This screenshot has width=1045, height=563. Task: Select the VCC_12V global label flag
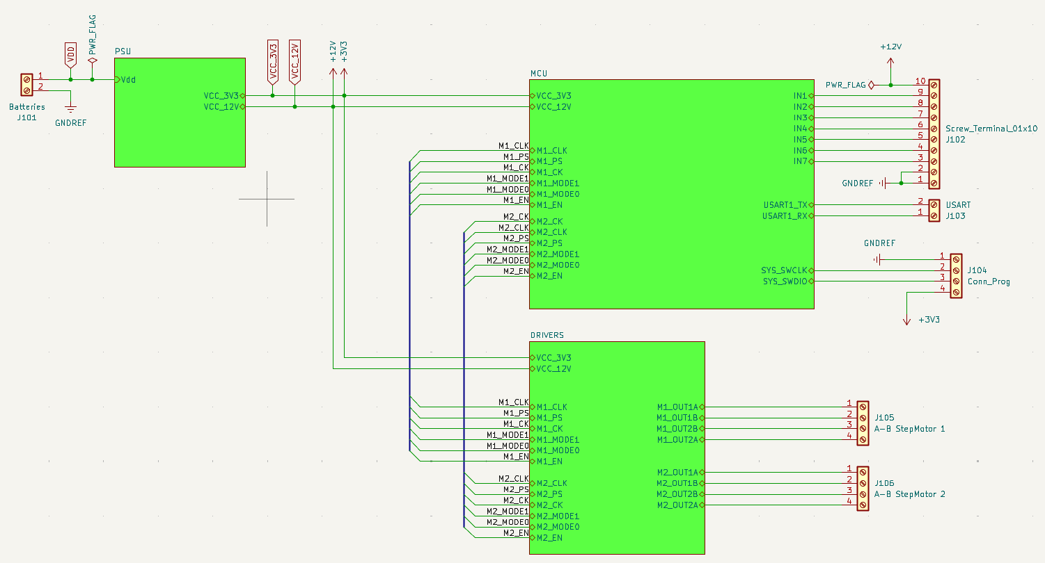click(294, 61)
